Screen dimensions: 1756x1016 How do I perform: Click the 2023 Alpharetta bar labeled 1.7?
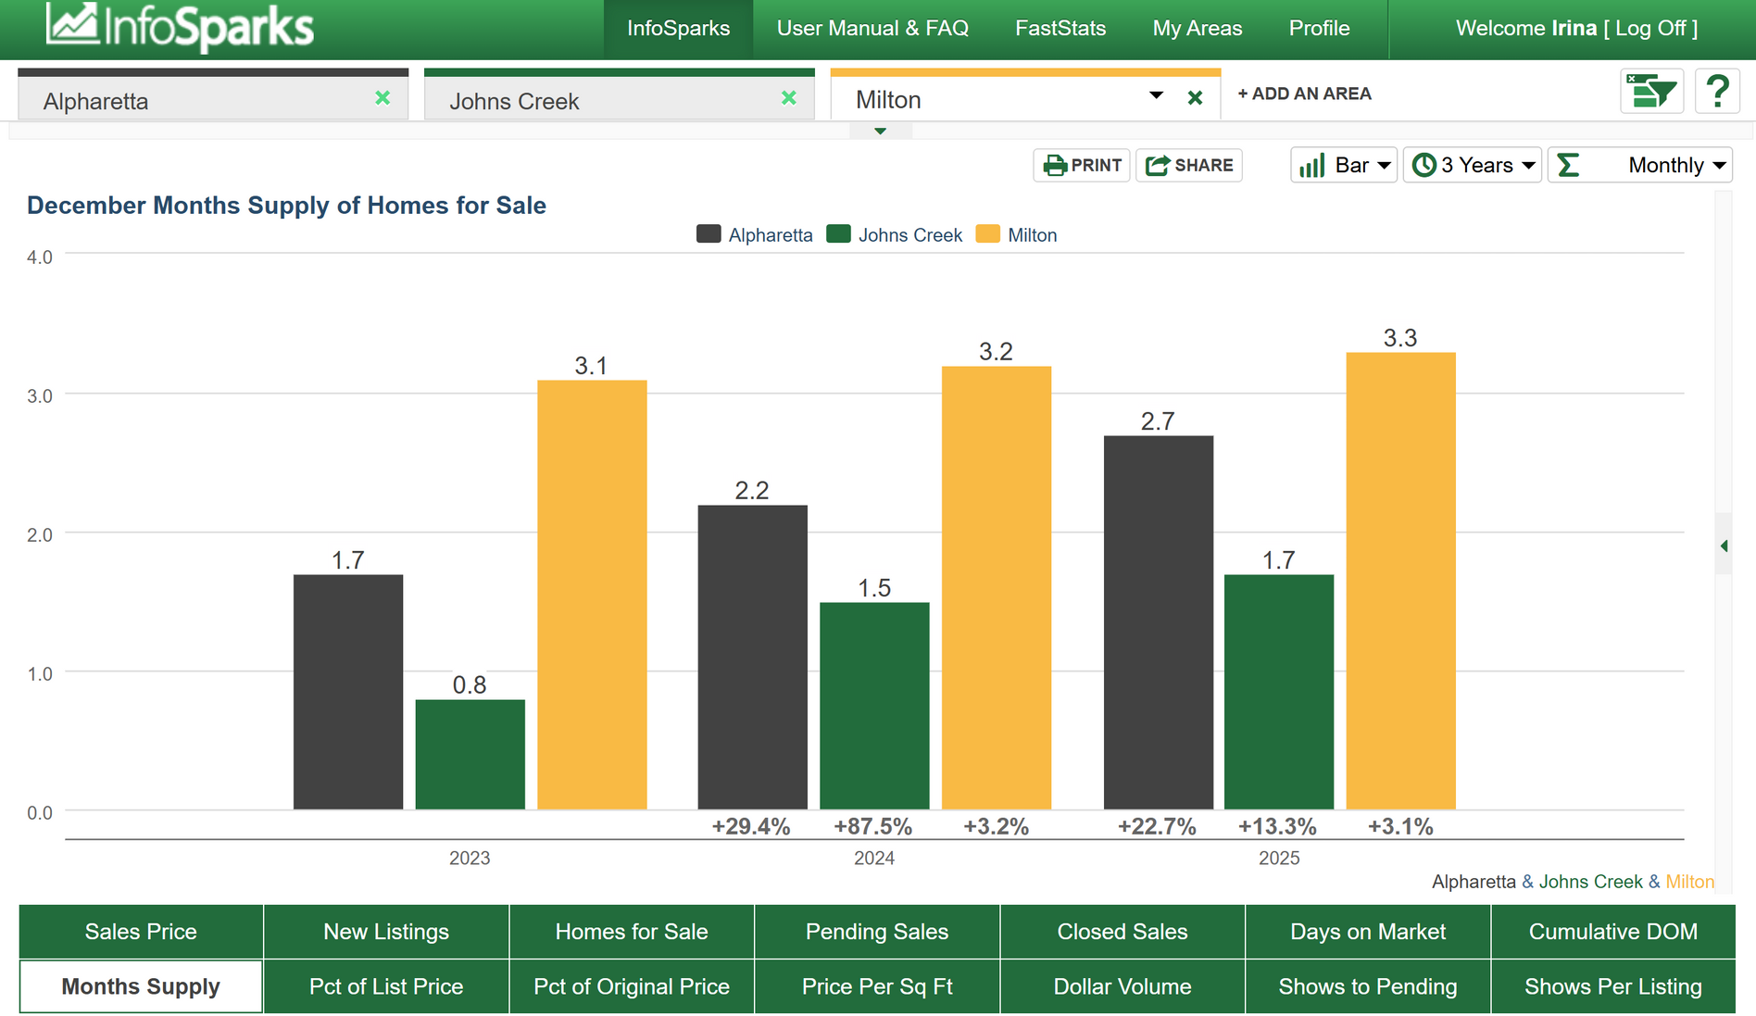click(x=348, y=692)
